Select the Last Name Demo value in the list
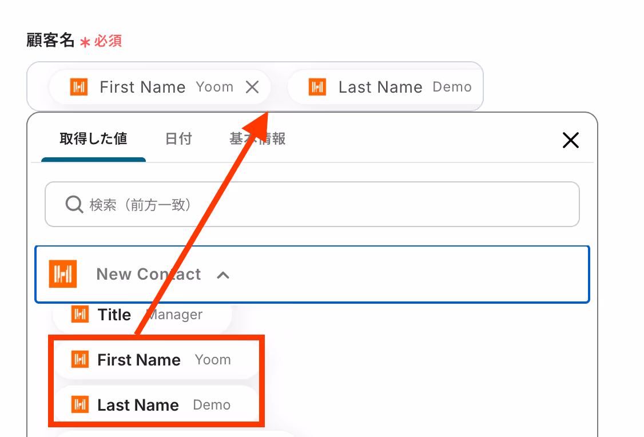 click(156, 405)
